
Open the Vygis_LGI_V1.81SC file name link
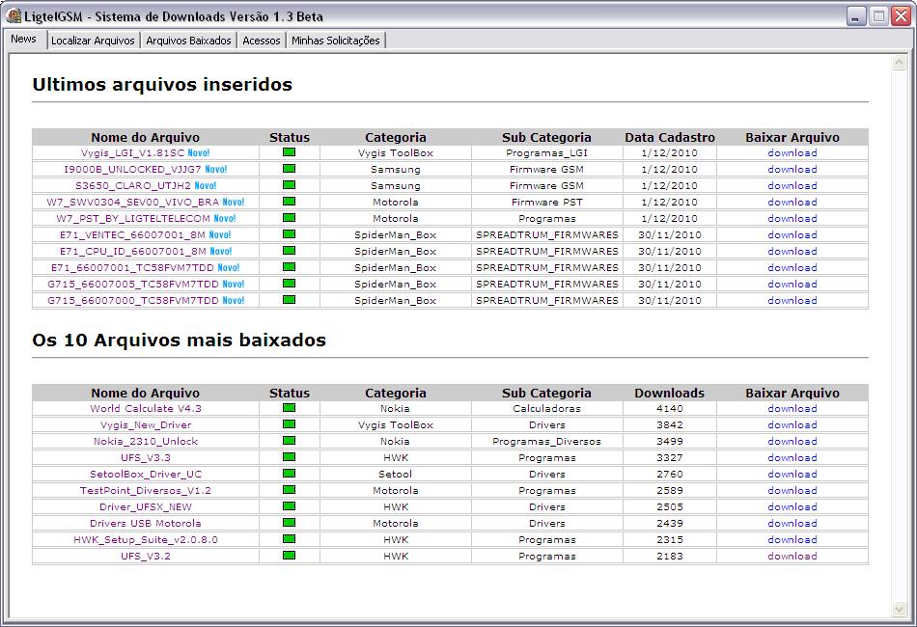(x=132, y=153)
